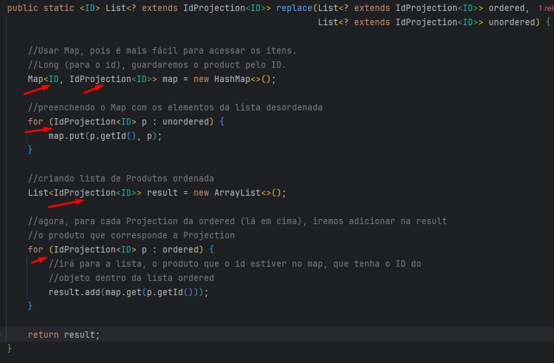The height and width of the screenshot is (363, 554).
Task: Click the 'result.add' method call
Action: [x=74, y=292]
